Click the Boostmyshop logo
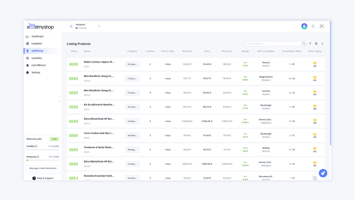 pyautogui.click(x=41, y=26)
